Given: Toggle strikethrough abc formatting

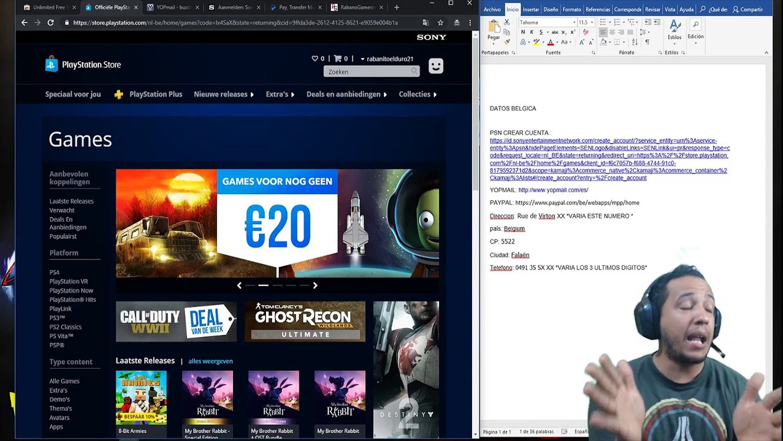Looking at the screenshot, I should pos(555,32).
